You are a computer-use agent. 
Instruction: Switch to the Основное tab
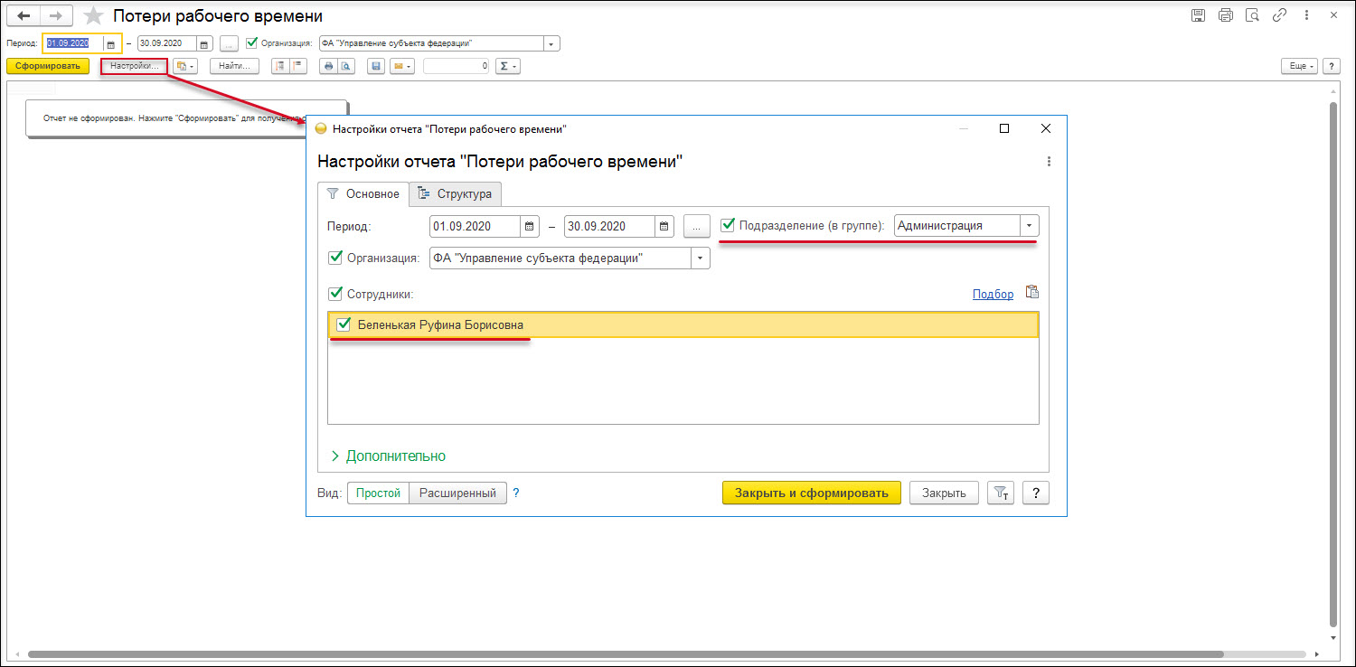coord(363,193)
